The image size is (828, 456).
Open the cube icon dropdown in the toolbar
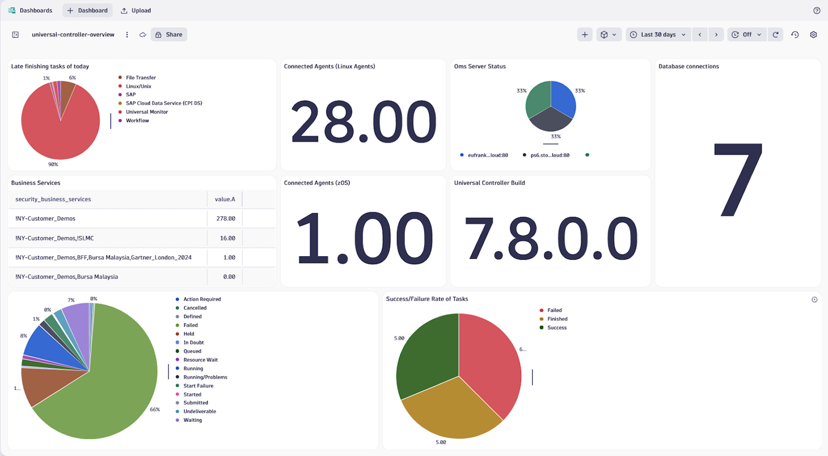tap(608, 34)
